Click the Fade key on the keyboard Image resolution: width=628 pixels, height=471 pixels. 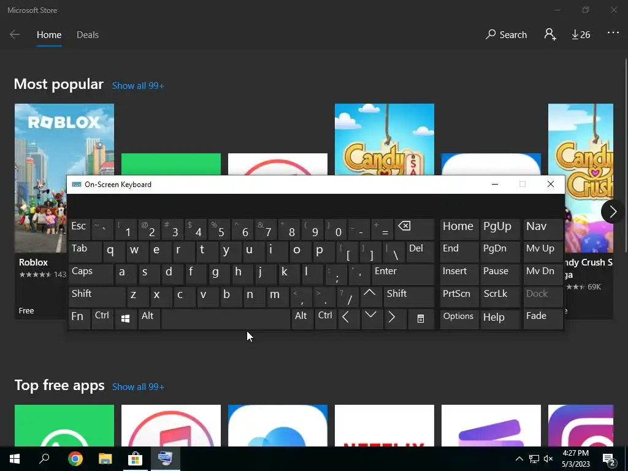[x=543, y=319]
